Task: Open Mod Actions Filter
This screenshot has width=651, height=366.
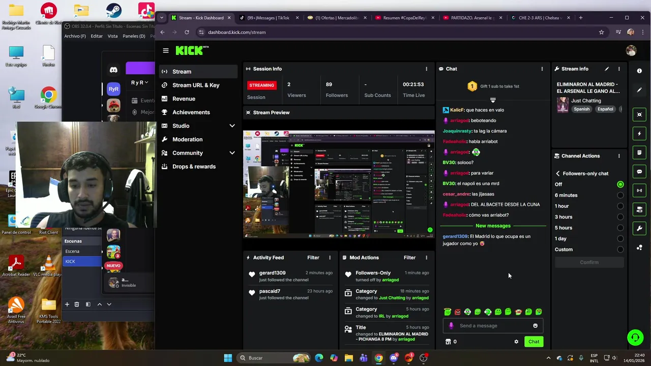Action: click(409, 258)
